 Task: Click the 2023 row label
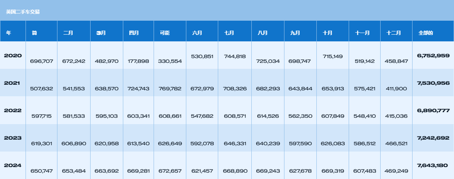[13, 138]
